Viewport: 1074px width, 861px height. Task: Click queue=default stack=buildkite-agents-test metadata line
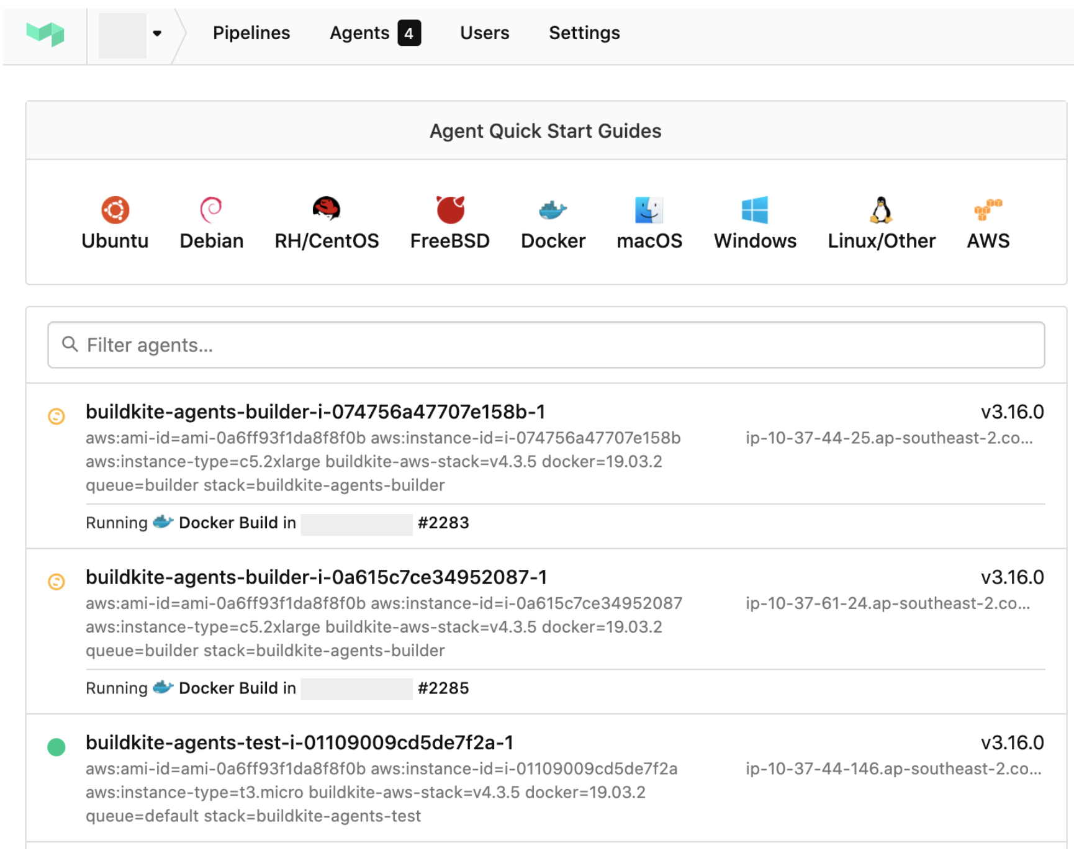tap(253, 816)
